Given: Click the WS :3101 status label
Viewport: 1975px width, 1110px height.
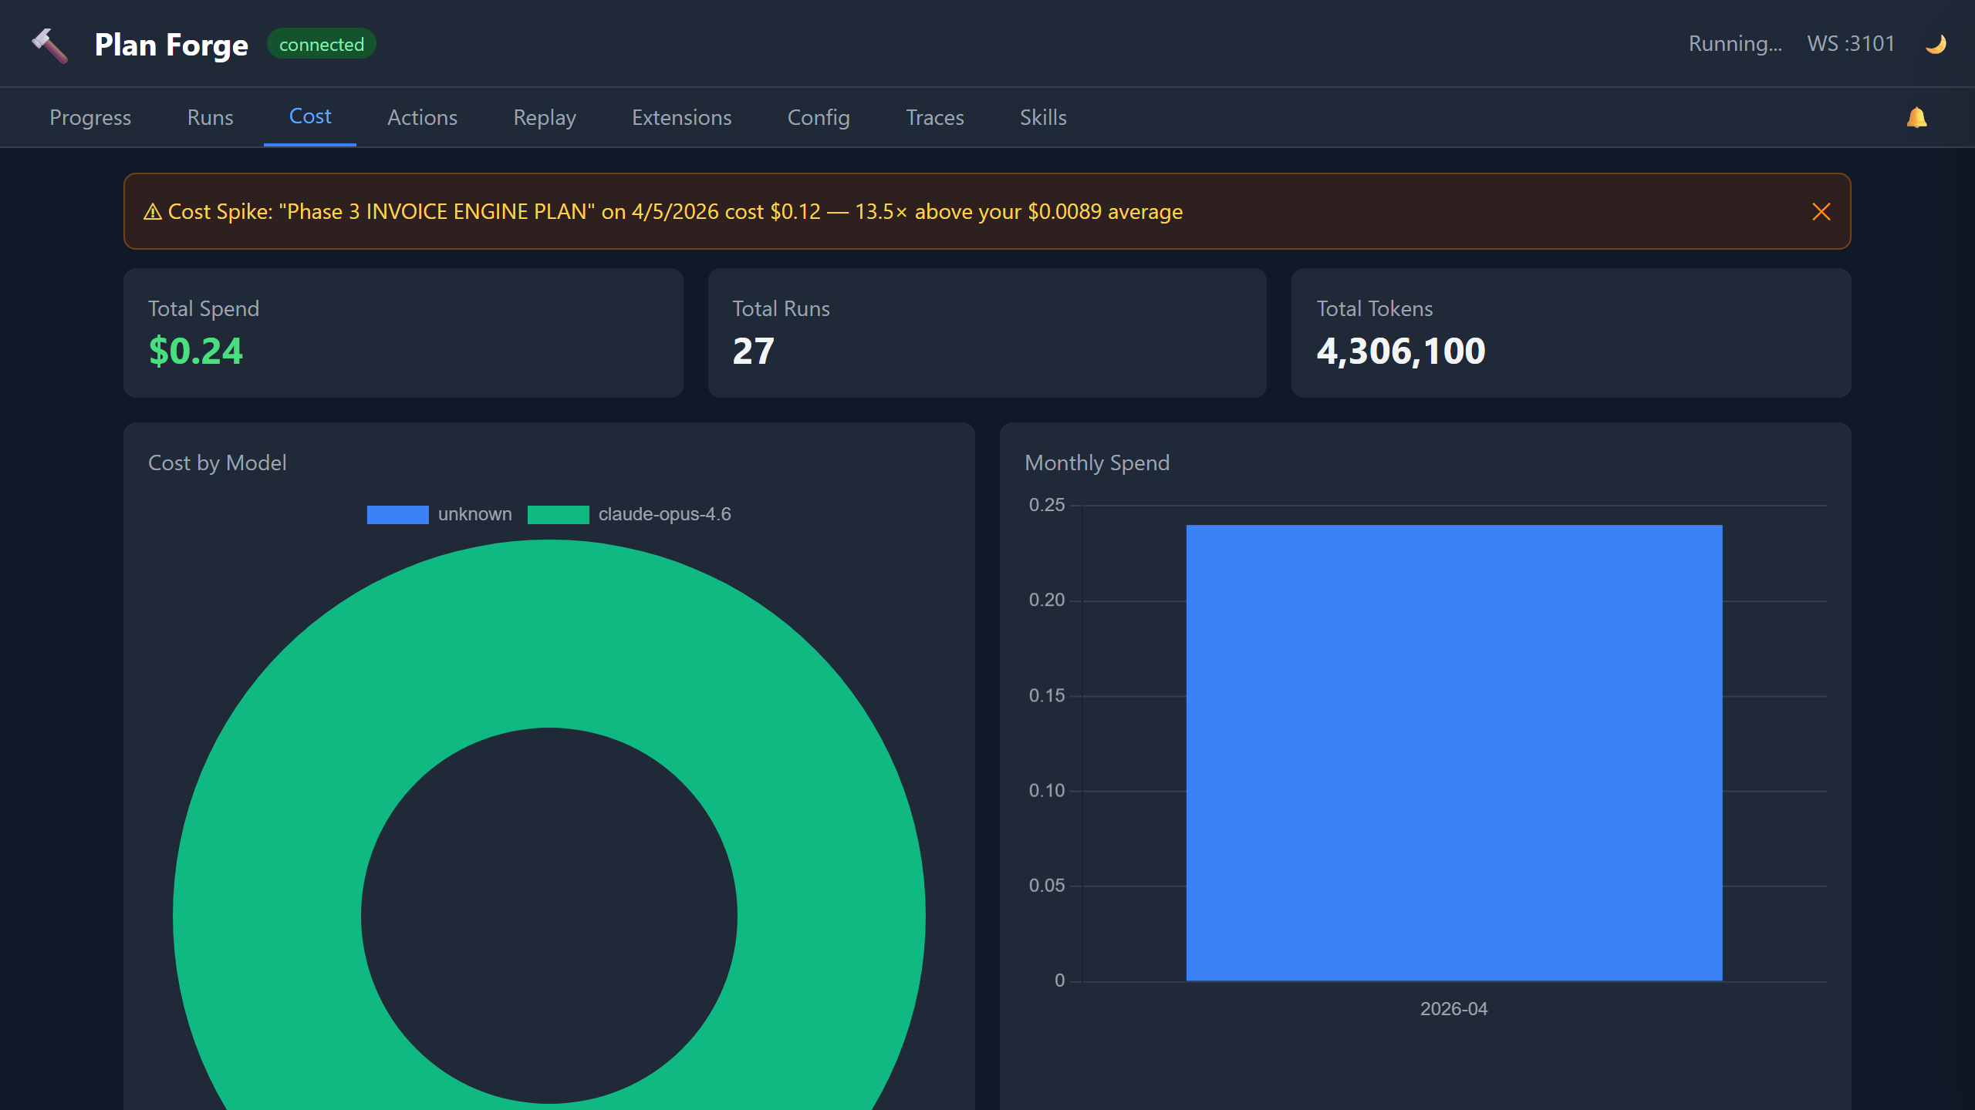Looking at the screenshot, I should (x=1851, y=43).
